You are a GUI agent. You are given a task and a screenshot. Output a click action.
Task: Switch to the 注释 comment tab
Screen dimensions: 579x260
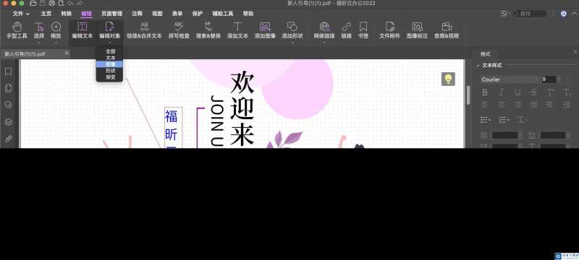click(137, 14)
